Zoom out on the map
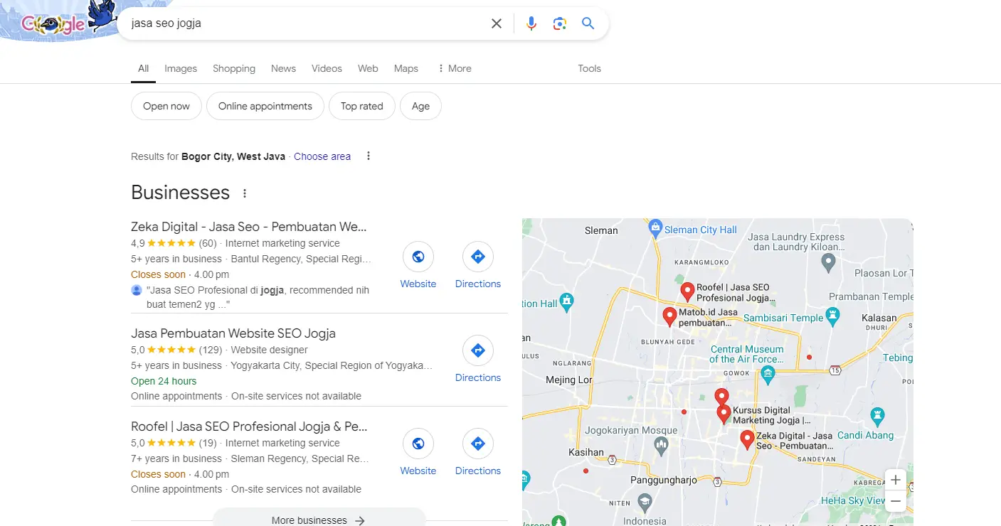Viewport: 1001px width, 526px height. point(896,501)
